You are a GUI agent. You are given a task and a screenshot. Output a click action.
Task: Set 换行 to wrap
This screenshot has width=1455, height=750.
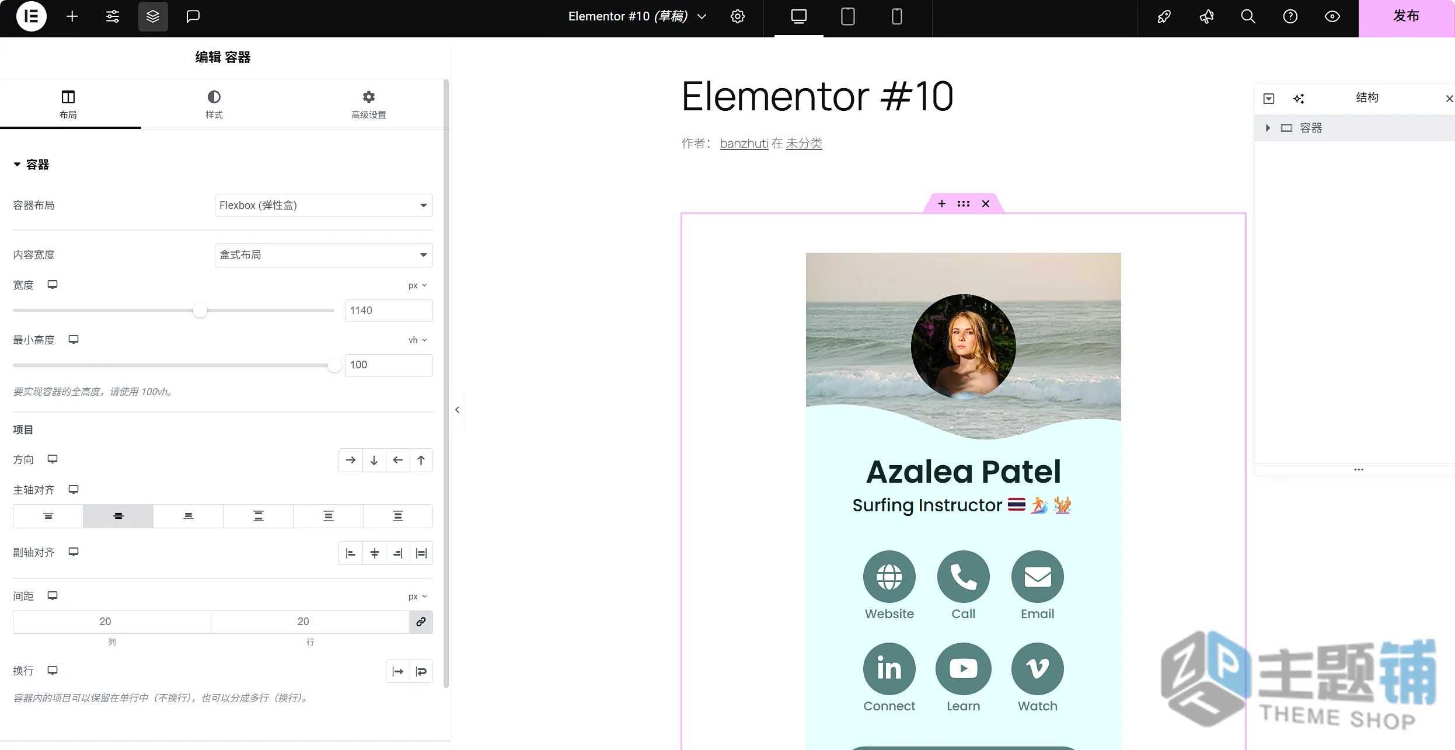coord(421,672)
